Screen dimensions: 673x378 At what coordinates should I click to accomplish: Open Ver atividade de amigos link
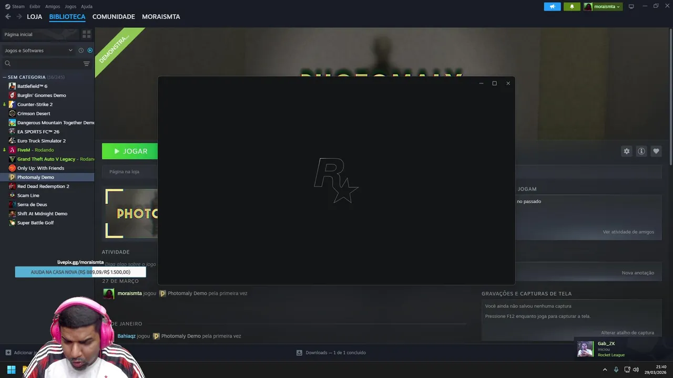[x=628, y=232]
